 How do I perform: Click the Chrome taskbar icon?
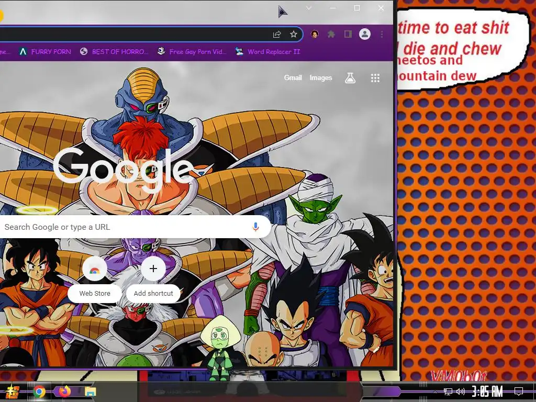[x=39, y=392]
